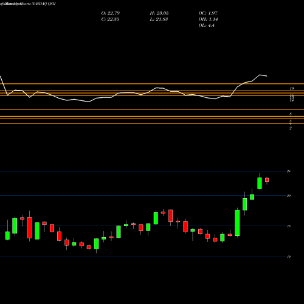Select the 'C: 22.35' close value
This screenshot has width=304, height=304.
(110, 19)
